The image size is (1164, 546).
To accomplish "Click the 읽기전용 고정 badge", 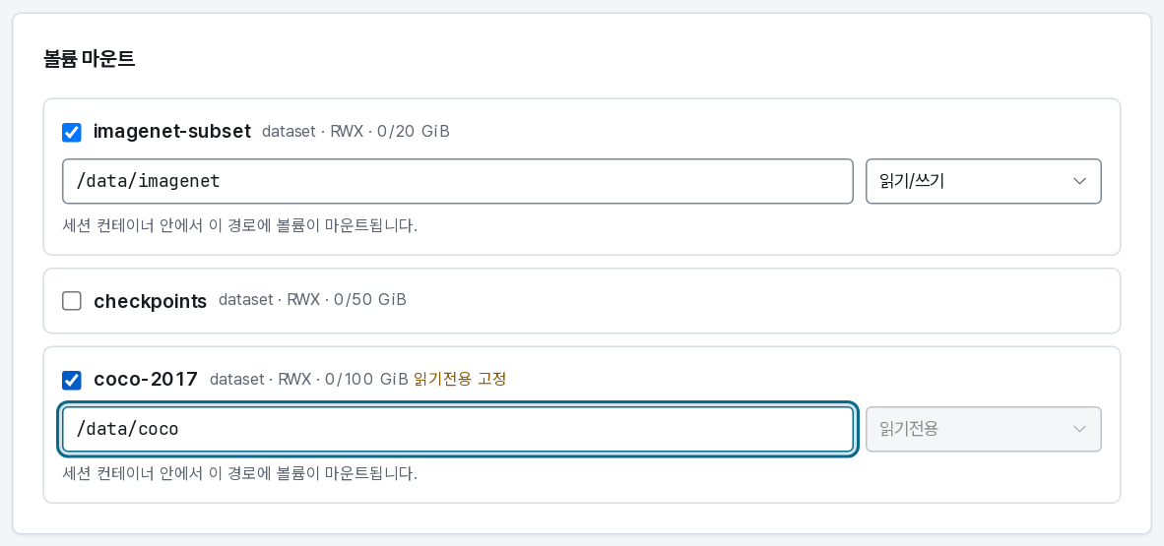I will 460,379.
